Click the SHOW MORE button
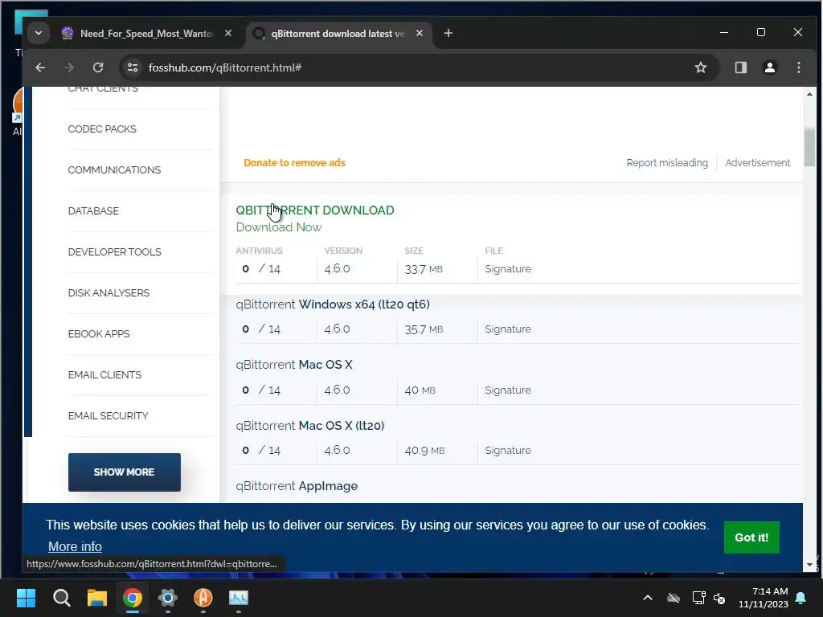 click(125, 472)
